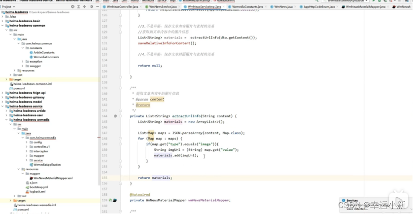The width and height of the screenshot is (413, 214).
Task: Click the 'heima-leadnews-service' breadcrumb
Action: [36, 1]
